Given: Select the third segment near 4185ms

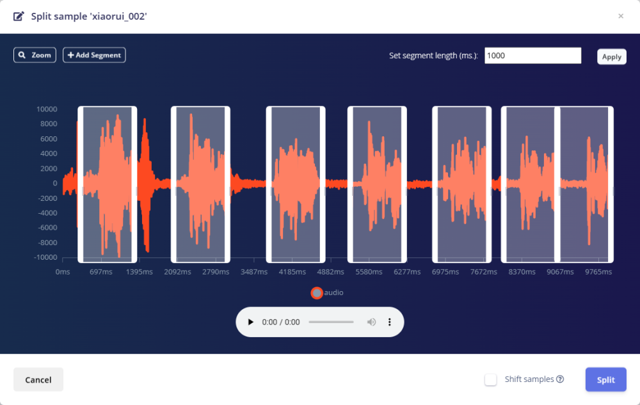Looking at the screenshot, I should (296, 184).
